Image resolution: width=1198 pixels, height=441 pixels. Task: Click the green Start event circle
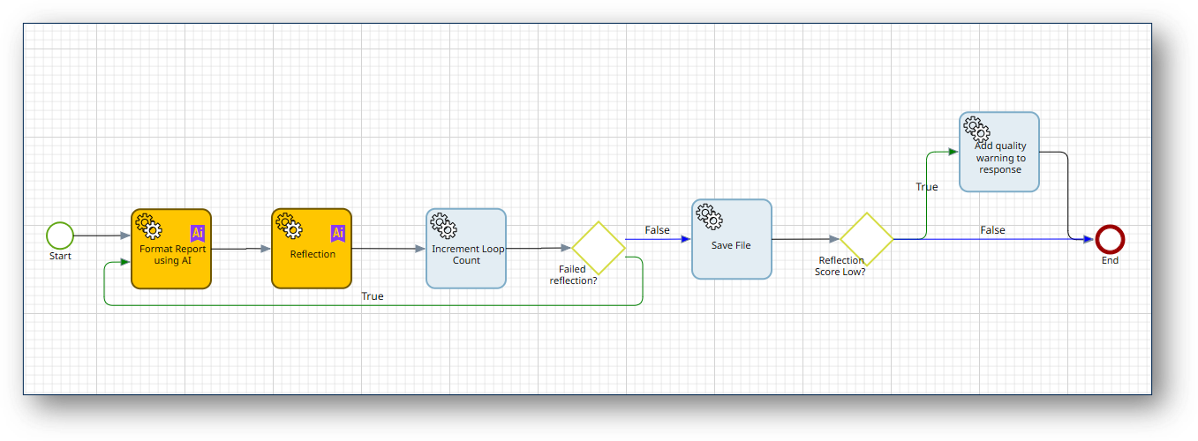point(60,235)
